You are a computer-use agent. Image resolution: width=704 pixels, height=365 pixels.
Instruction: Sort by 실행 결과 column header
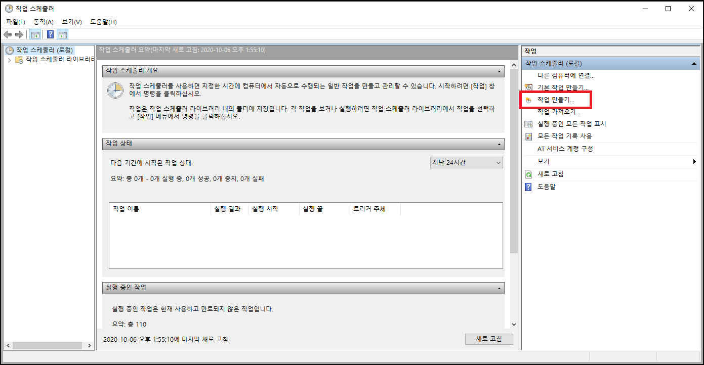pyautogui.click(x=229, y=209)
